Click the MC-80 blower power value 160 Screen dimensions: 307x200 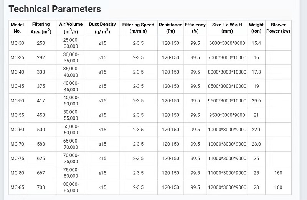coord(278,173)
